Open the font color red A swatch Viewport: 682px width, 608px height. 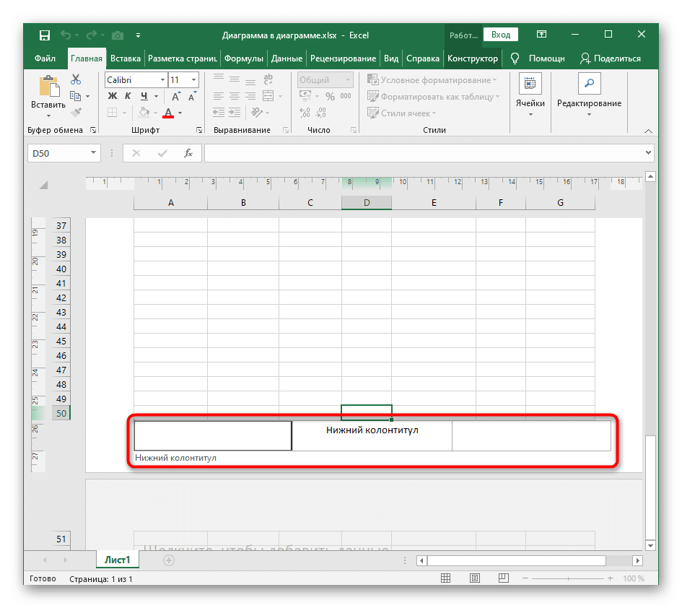(168, 113)
